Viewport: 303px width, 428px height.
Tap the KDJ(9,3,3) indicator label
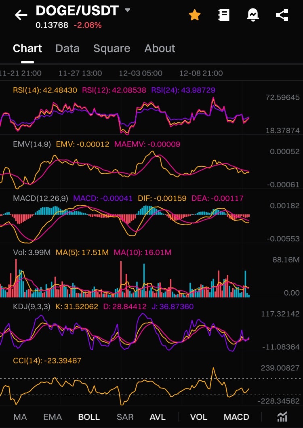pos(32,306)
